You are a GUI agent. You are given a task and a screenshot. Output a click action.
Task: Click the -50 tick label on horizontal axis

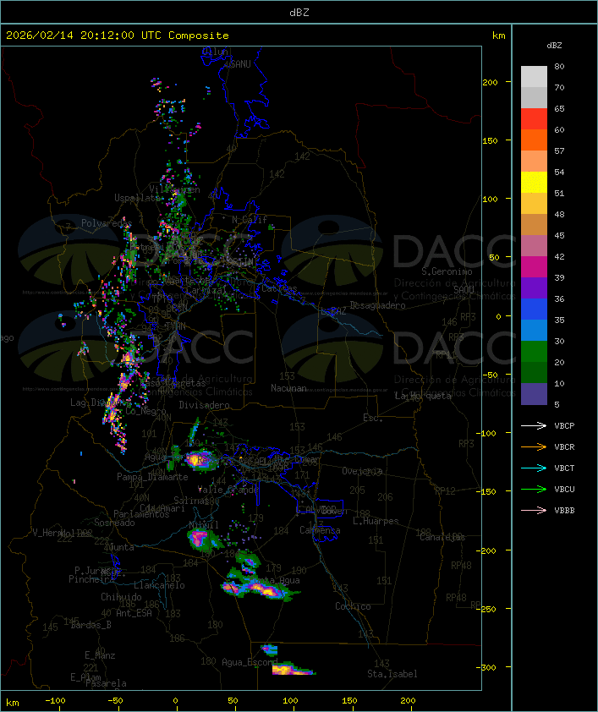[x=115, y=701]
